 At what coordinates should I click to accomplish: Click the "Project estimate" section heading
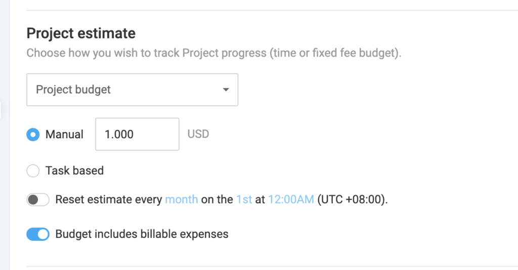click(81, 34)
